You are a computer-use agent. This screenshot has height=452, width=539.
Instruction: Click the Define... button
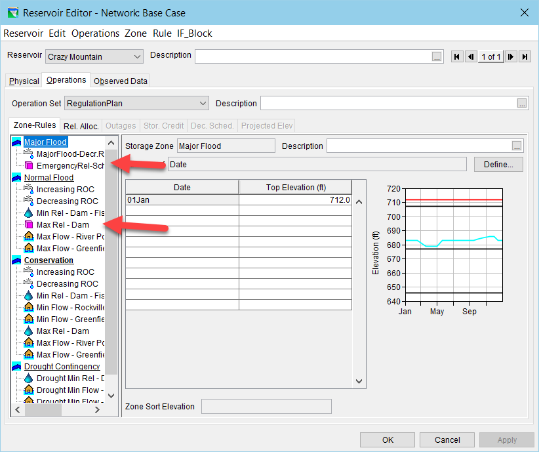tap(498, 165)
